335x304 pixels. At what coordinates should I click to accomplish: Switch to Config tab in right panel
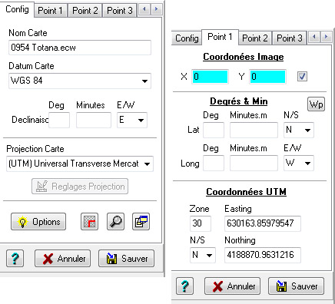click(187, 38)
